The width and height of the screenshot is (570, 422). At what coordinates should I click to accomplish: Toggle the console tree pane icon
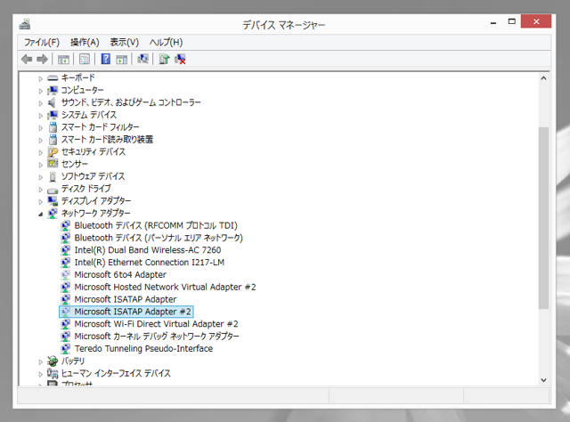tap(63, 59)
